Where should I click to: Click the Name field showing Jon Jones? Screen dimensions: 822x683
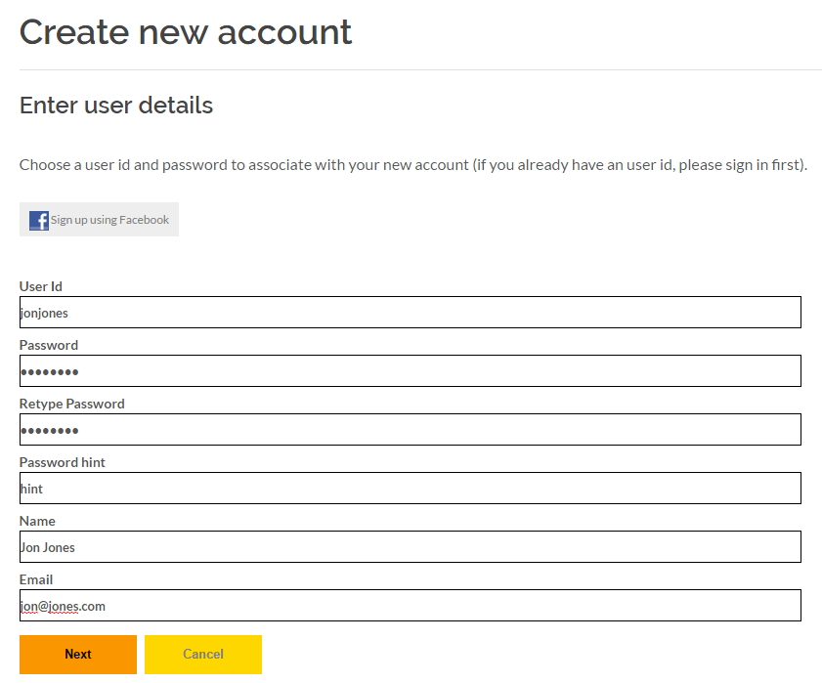tap(410, 547)
